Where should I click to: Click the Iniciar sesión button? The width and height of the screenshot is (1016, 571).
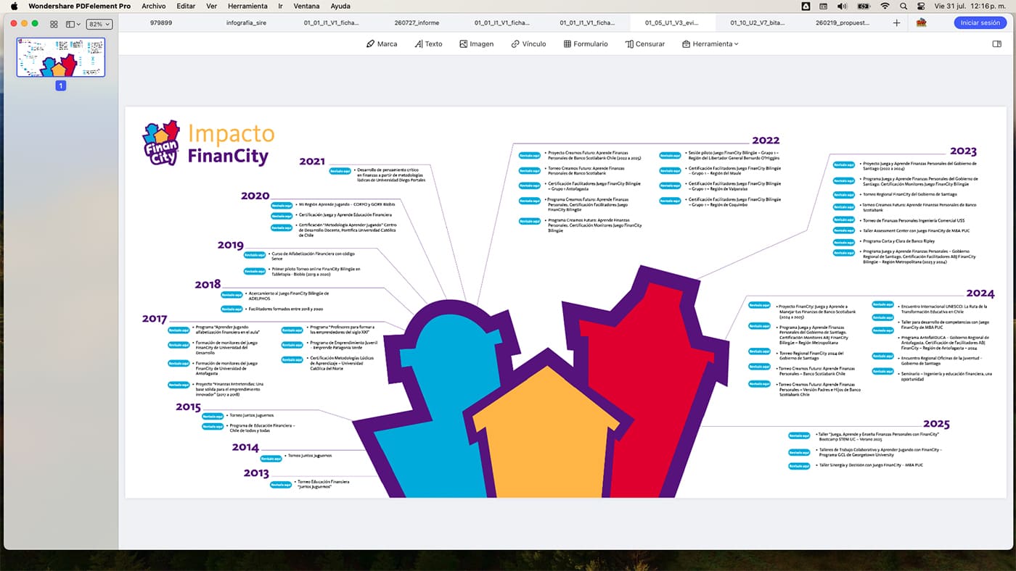[x=980, y=22]
